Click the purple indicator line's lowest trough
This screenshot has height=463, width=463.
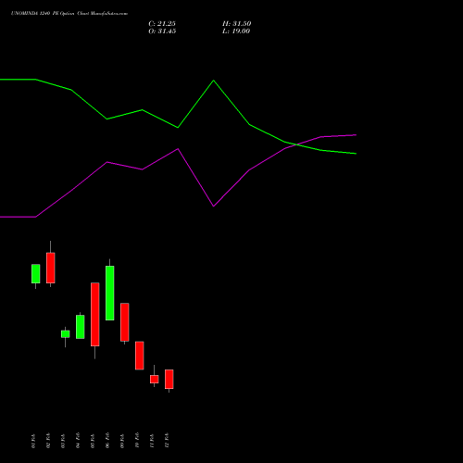214,206
